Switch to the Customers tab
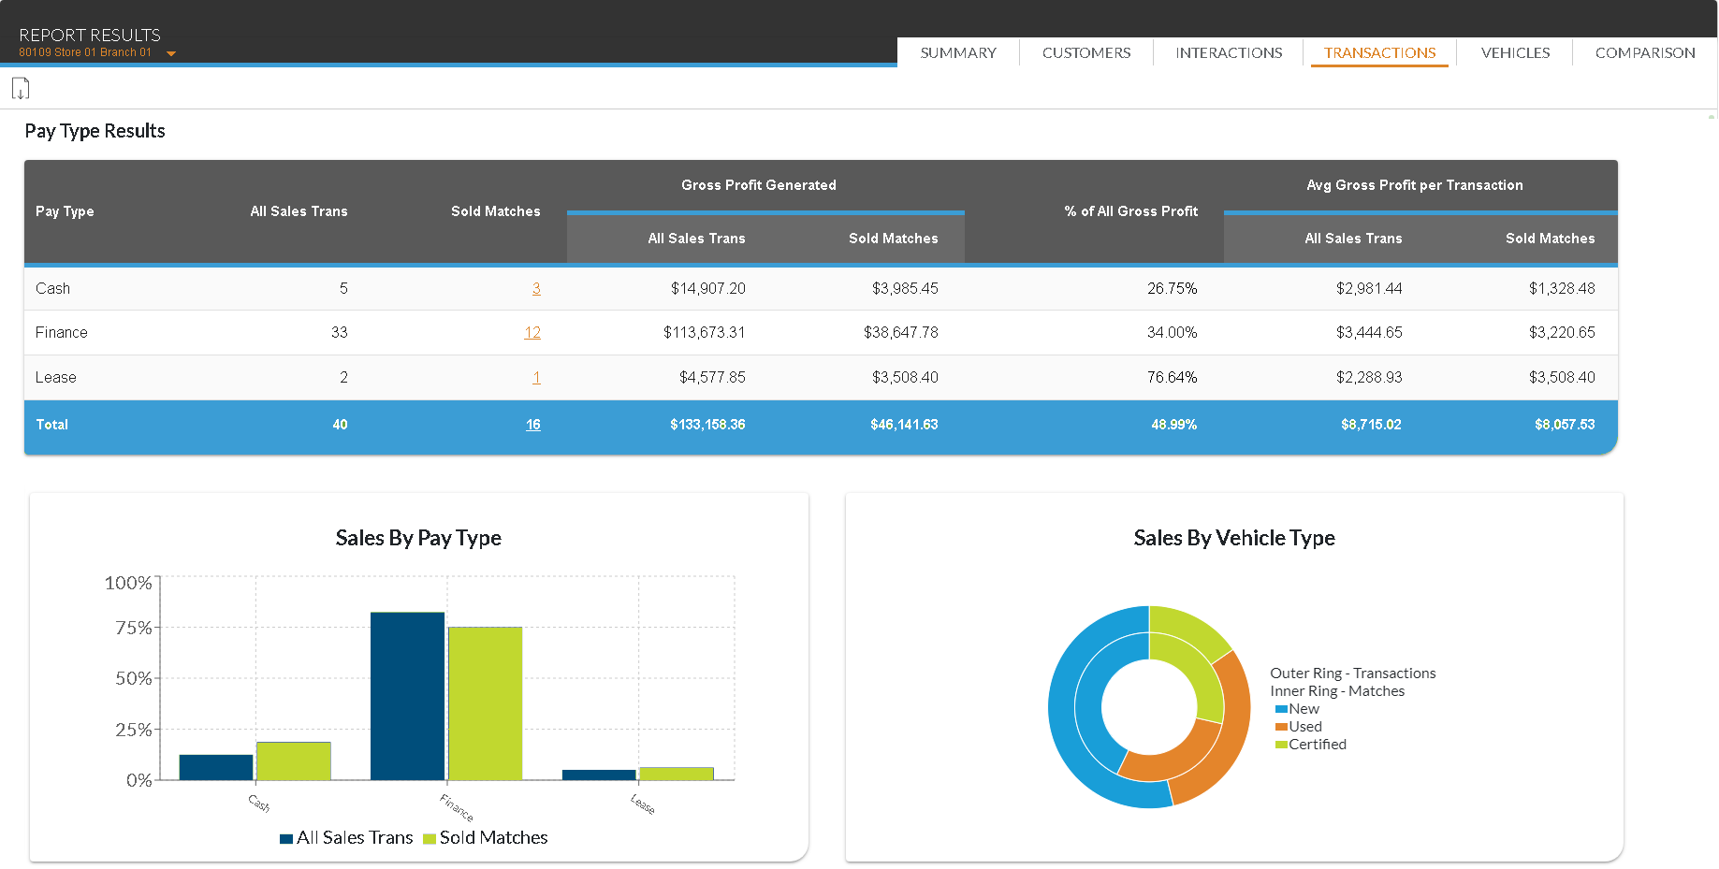Screen dimensions: 1719x869 click(1085, 53)
